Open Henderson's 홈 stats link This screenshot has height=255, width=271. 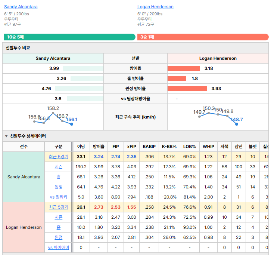[x=58, y=227]
